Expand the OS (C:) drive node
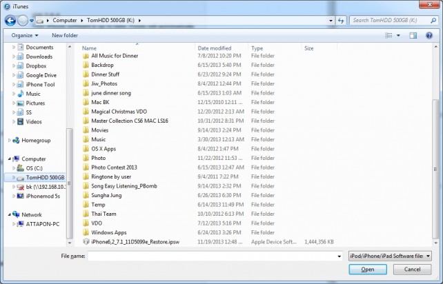This screenshot has width=443, height=284. 14,168
